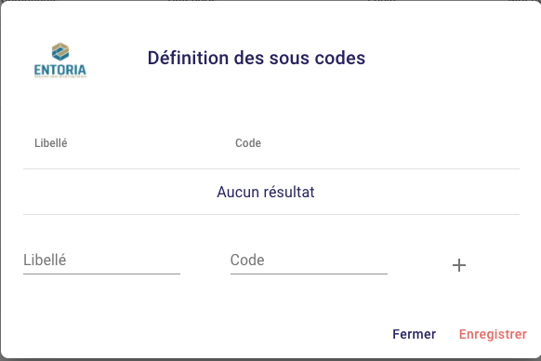541x361 pixels.
Task: Click the Aucun résultat empty row
Action: [x=271, y=192]
